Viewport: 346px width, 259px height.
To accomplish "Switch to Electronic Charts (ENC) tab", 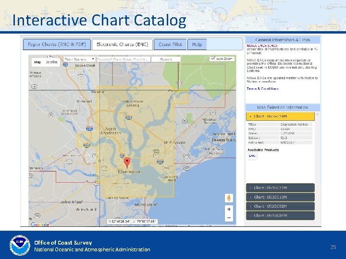I will [123, 44].
